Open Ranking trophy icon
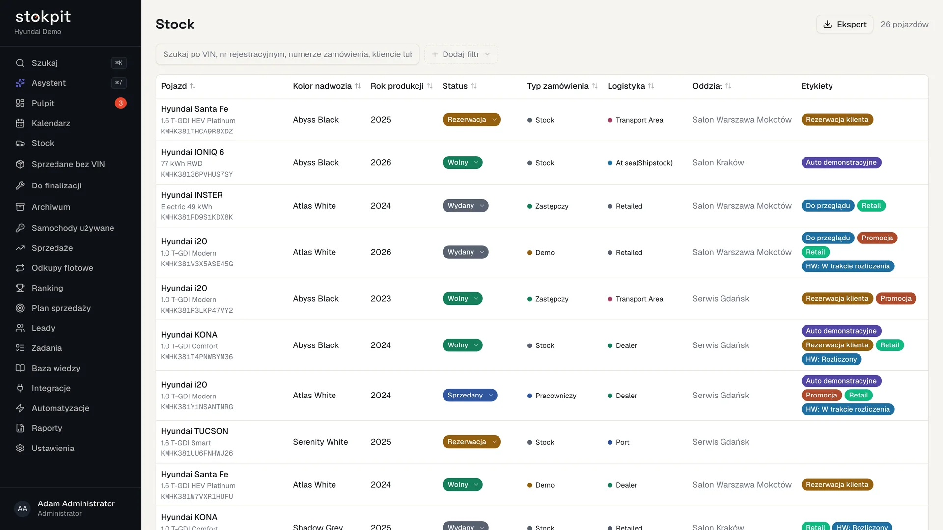This screenshot has width=943, height=530. pyautogui.click(x=20, y=288)
